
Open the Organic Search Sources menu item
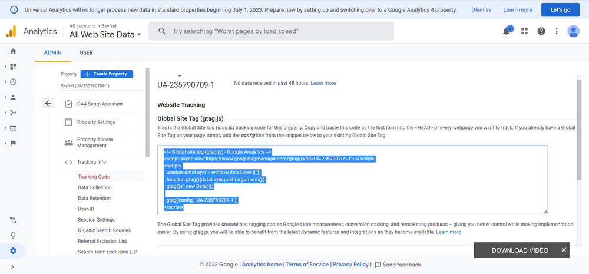click(x=104, y=230)
